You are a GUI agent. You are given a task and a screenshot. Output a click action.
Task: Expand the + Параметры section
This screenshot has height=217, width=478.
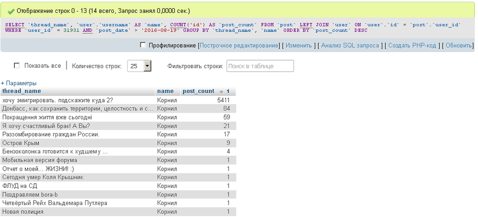pyautogui.click(x=19, y=83)
